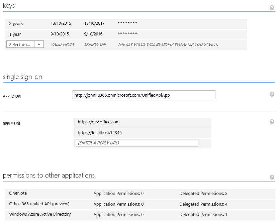
Task: Expand Office 365 unified API Delegated Permissions: 4
Action: pos(203,204)
